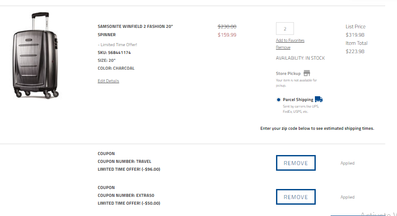
Task: Click the Add to Favorites link
Action: point(290,40)
